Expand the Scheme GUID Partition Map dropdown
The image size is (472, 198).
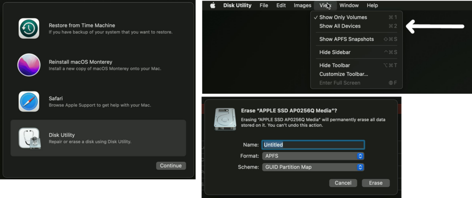(313, 167)
